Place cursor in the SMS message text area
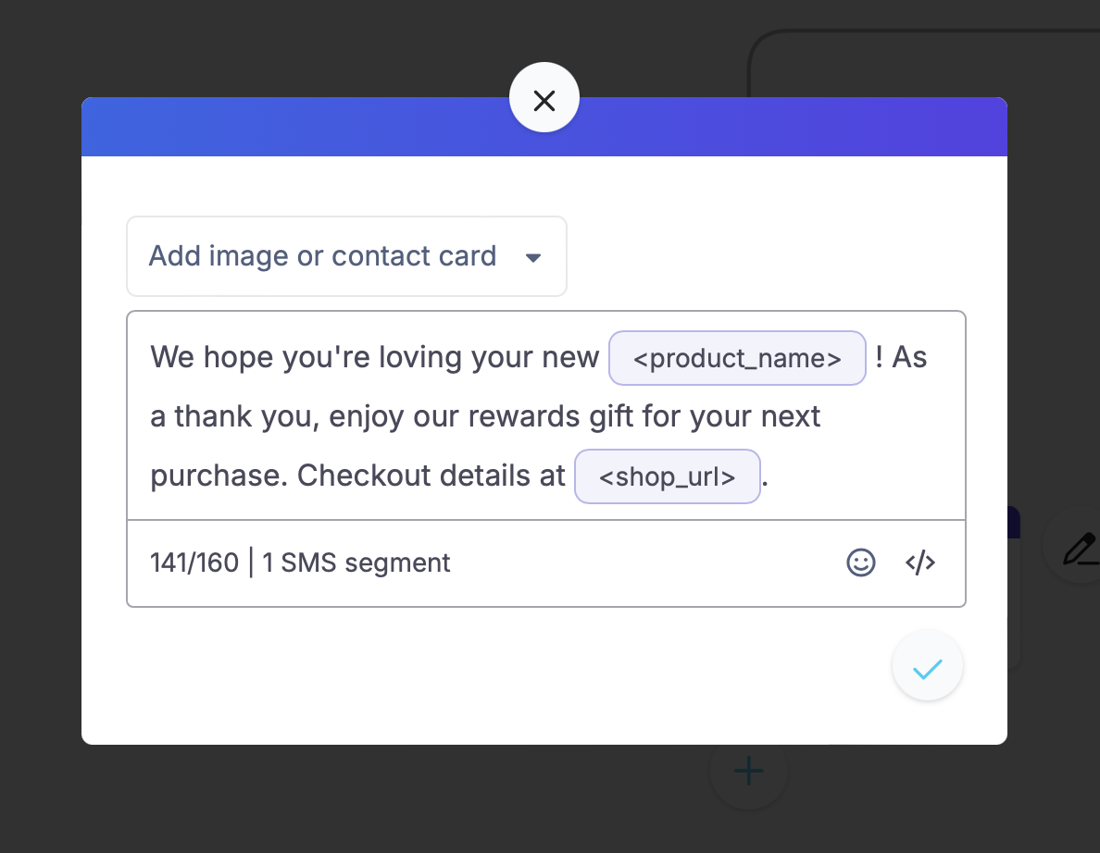This screenshot has height=853, width=1100. point(546,415)
